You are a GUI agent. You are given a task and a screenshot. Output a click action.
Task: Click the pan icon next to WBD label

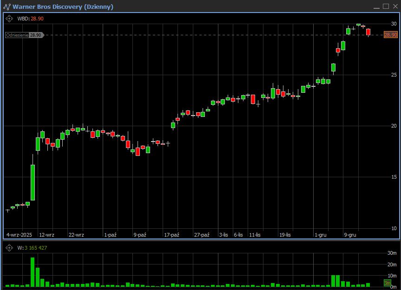tap(9, 19)
